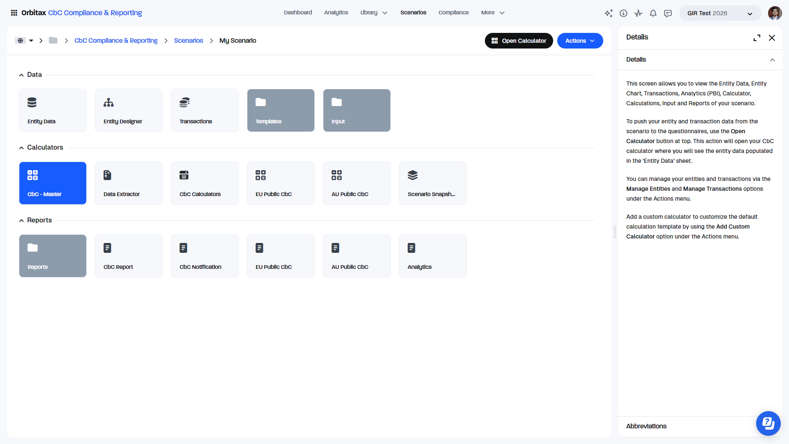This screenshot has height=444, width=789.
Task: Open the More menu dropdown
Action: click(x=492, y=13)
